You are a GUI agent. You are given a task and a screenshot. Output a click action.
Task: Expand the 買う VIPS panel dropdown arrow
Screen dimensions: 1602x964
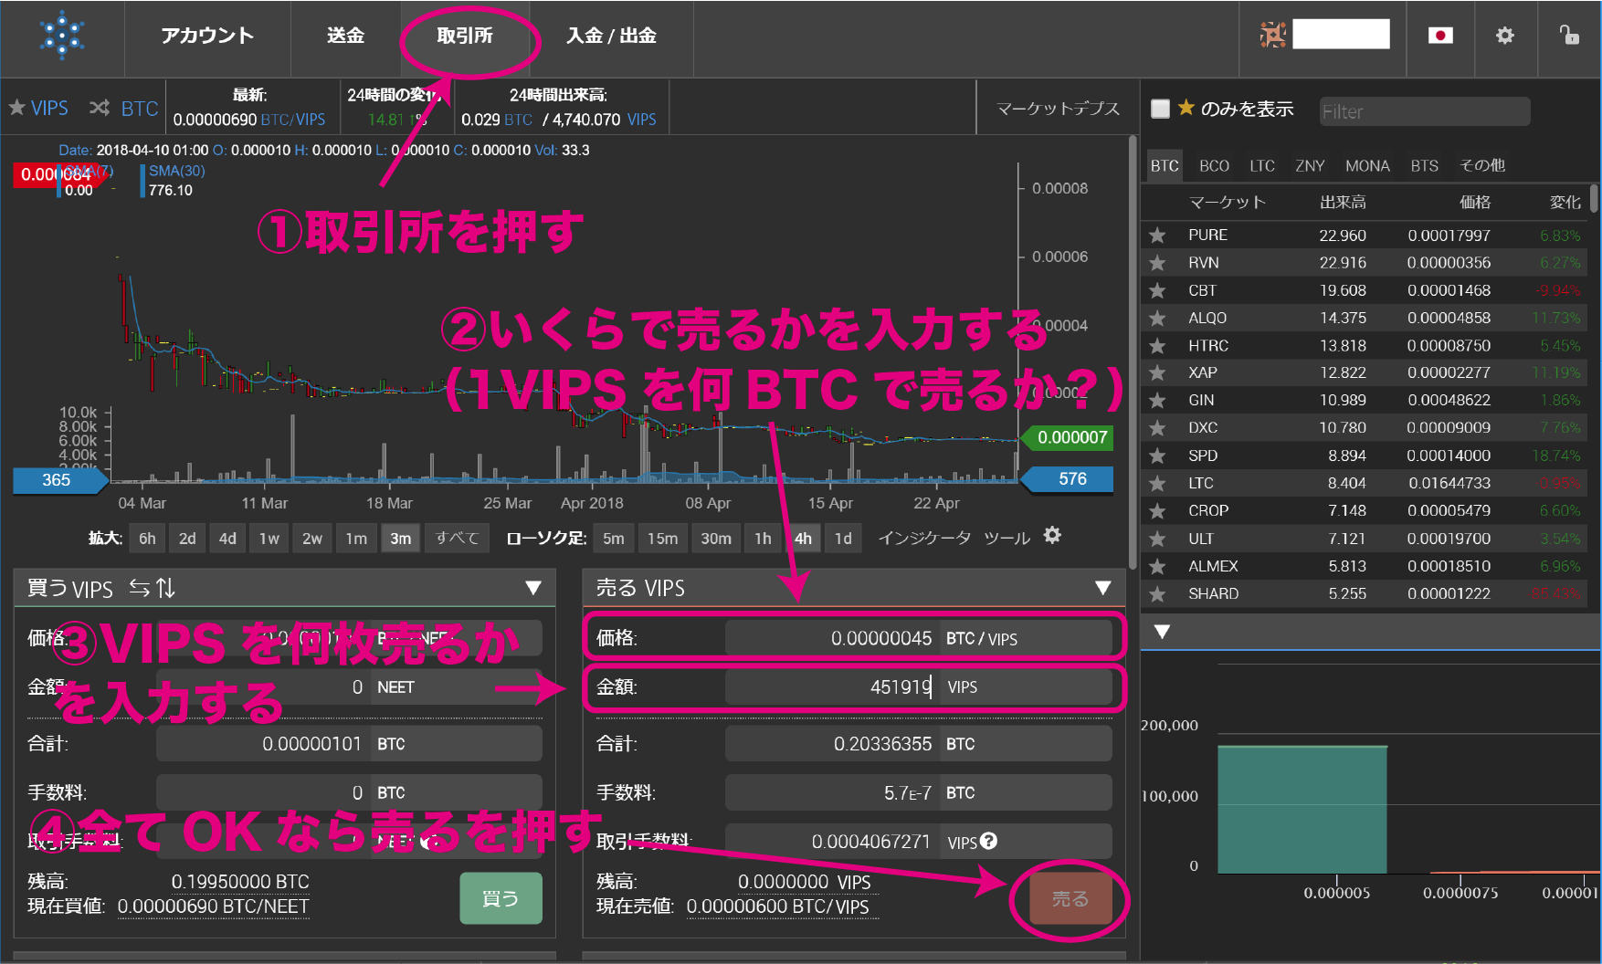click(x=533, y=588)
